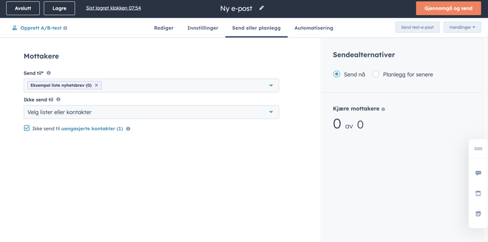Uncheck Ikke send til uengasjerte kontakter checkbox
Screen dimensions: 488x242
pos(27,128)
